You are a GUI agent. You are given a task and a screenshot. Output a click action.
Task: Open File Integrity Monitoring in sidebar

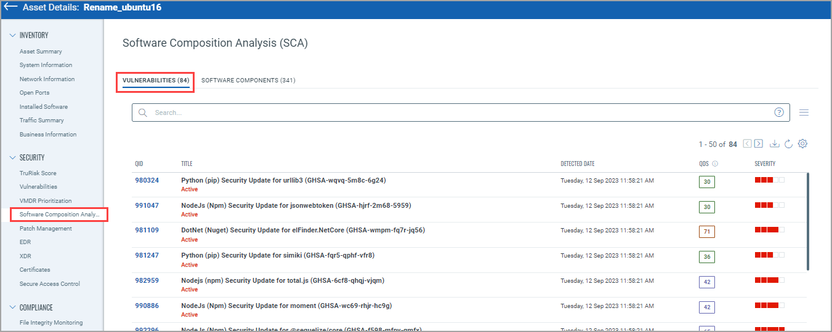[x=51, y=323]
